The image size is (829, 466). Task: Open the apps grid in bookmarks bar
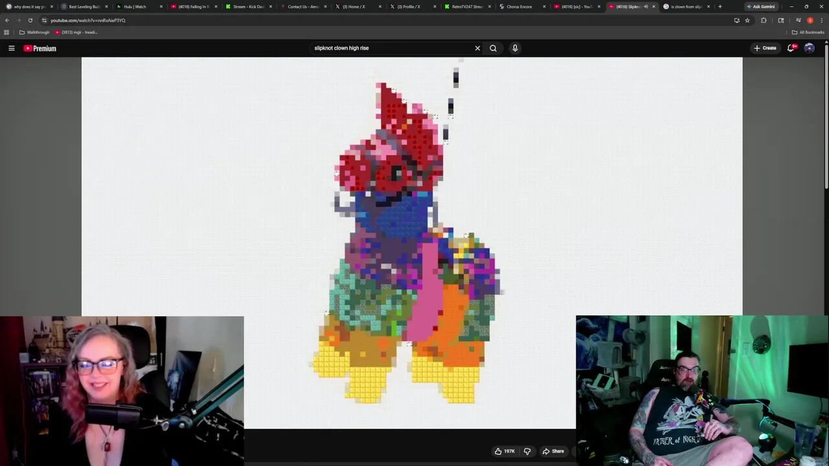(x=6, y=32)
